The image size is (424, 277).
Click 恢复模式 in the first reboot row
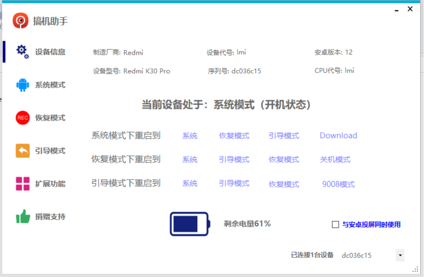coord(234,135)
